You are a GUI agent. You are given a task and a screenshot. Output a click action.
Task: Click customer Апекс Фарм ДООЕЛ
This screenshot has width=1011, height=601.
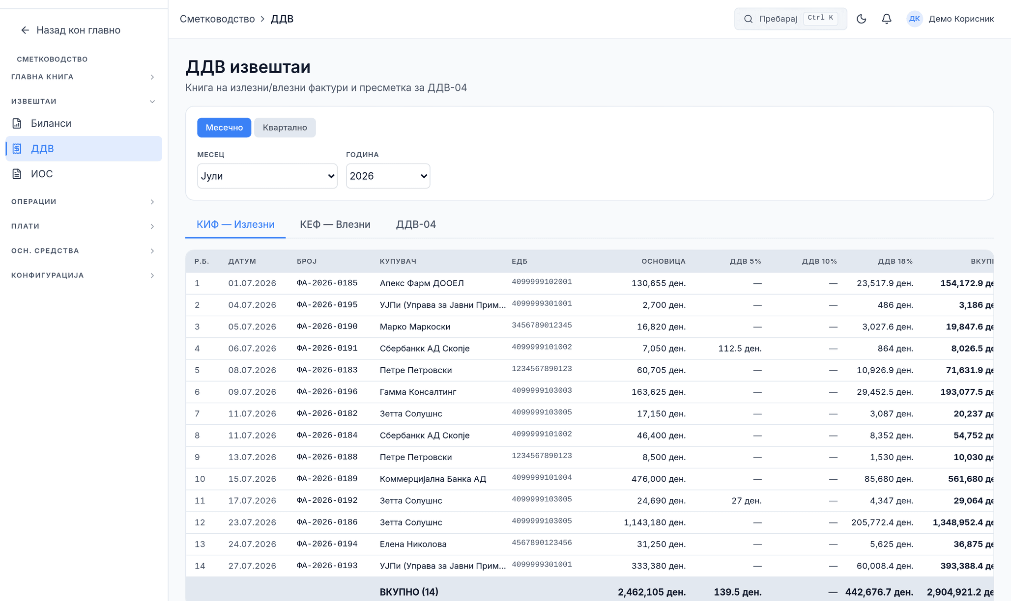pos(422,283)
